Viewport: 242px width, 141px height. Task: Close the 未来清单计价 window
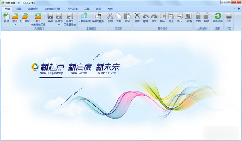237,2
